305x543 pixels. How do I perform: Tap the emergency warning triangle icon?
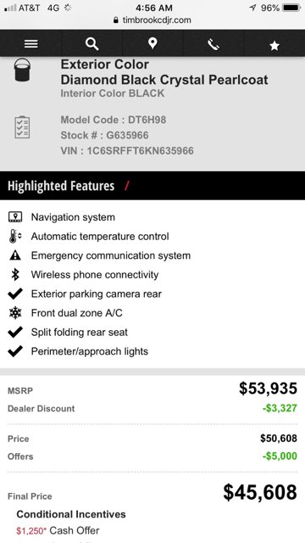click(x=15, y=255)
